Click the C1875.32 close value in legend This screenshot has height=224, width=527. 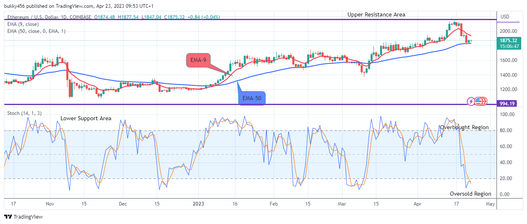coord(175,17)
